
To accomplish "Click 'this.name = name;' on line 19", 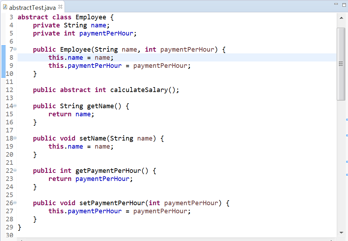I will click(x=81, y=146).
